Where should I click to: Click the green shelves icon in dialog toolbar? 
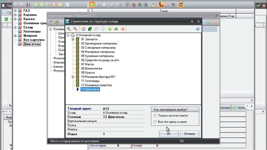pyautogui.click(x=90, y=29)
